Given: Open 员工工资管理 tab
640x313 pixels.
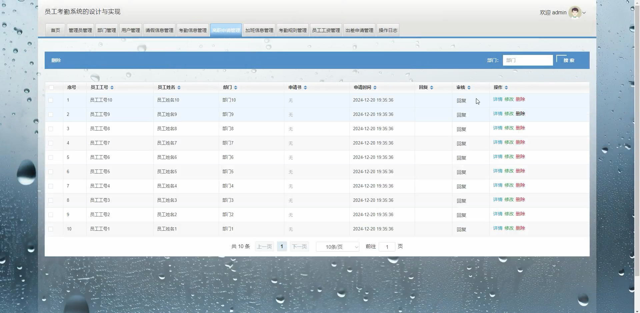Looking at the screenshot, I should (326, 30).
